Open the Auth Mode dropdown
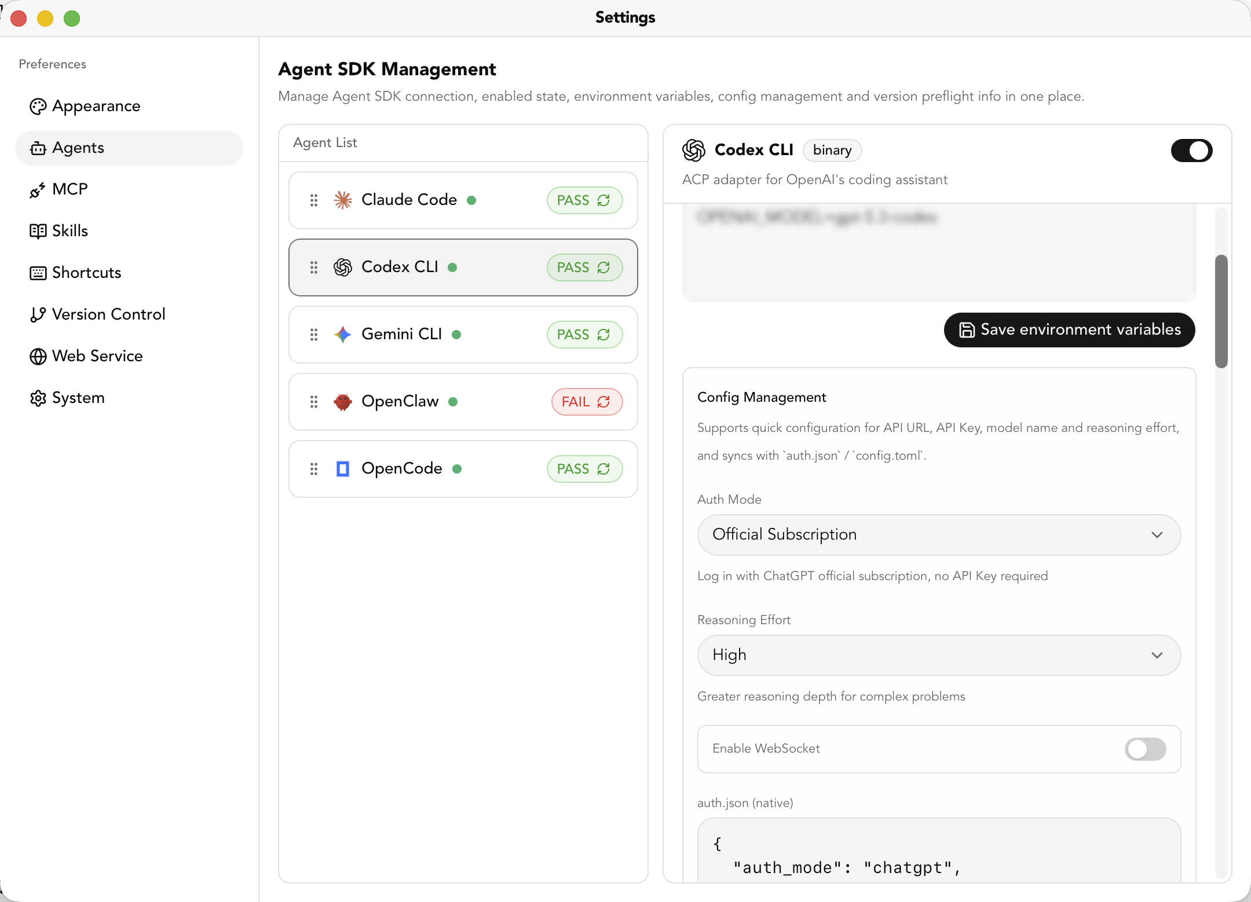This screenshot has width=1251, height=902. click(x=938, y=535)
